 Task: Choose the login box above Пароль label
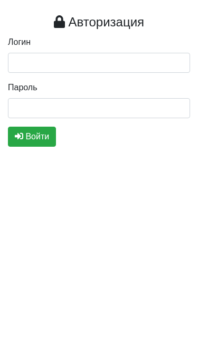coord(99,63)
